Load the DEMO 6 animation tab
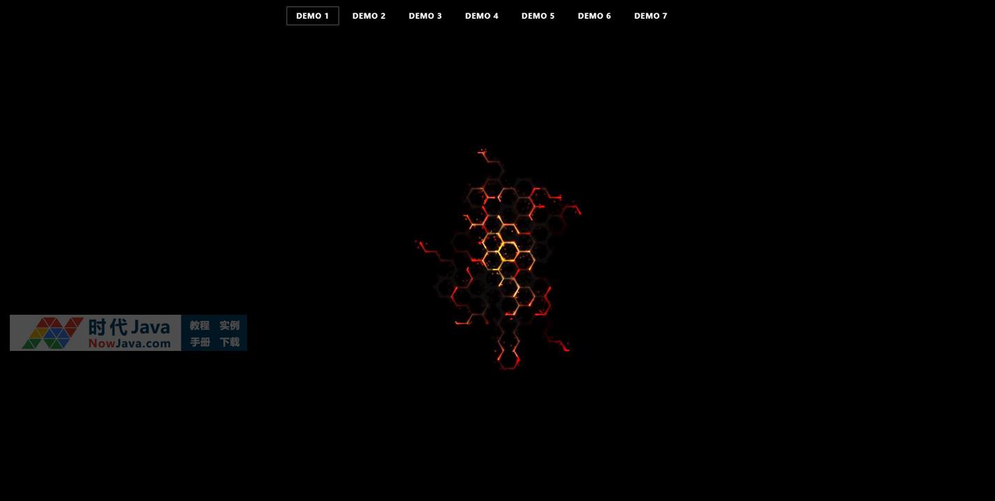Viewport: 995px width, 501px height. 594,16
